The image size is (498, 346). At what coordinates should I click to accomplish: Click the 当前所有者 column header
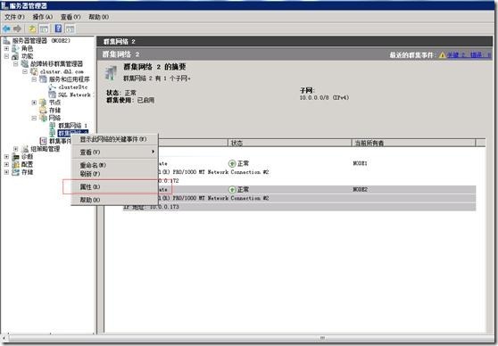[x=413, y=143]
